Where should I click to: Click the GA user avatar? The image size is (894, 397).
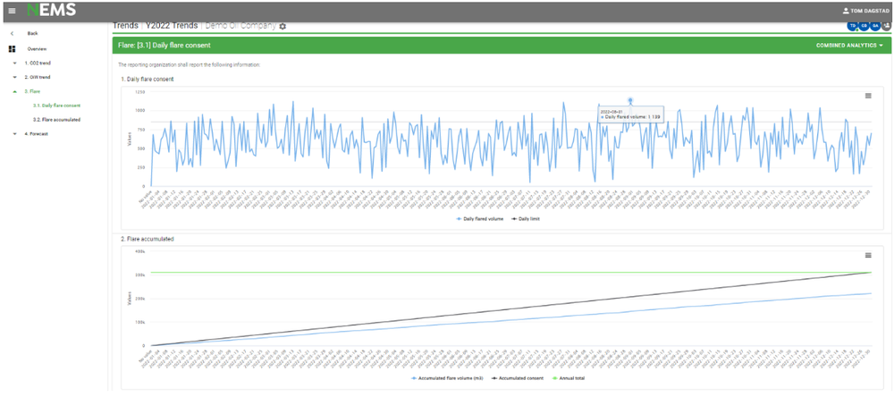click(875, 26)
